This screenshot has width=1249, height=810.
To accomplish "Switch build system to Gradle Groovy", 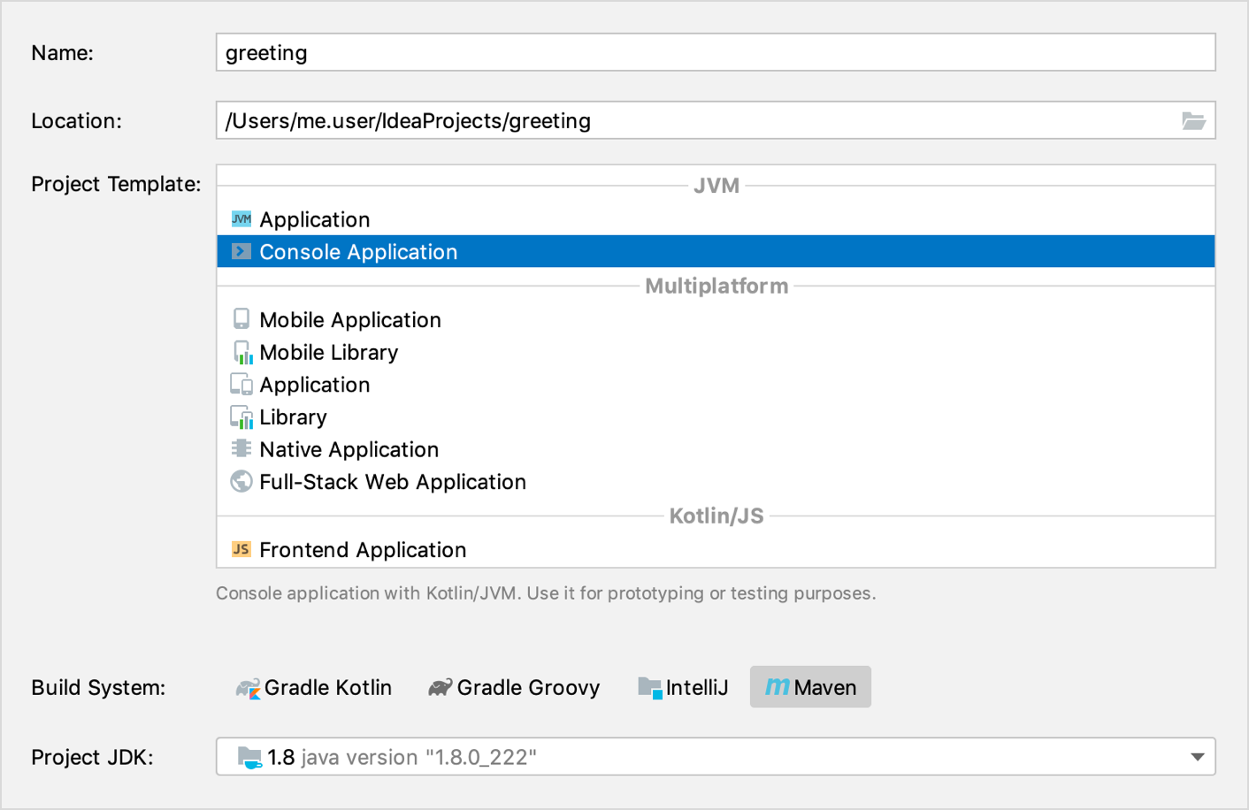I will click(x=439, y=686).
